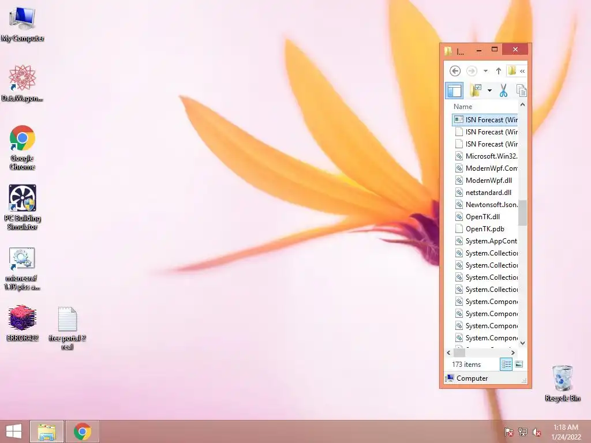Screen dimensions: 591x443
Task: Select the Newtonsoft.Json file row
Action: 485,205
